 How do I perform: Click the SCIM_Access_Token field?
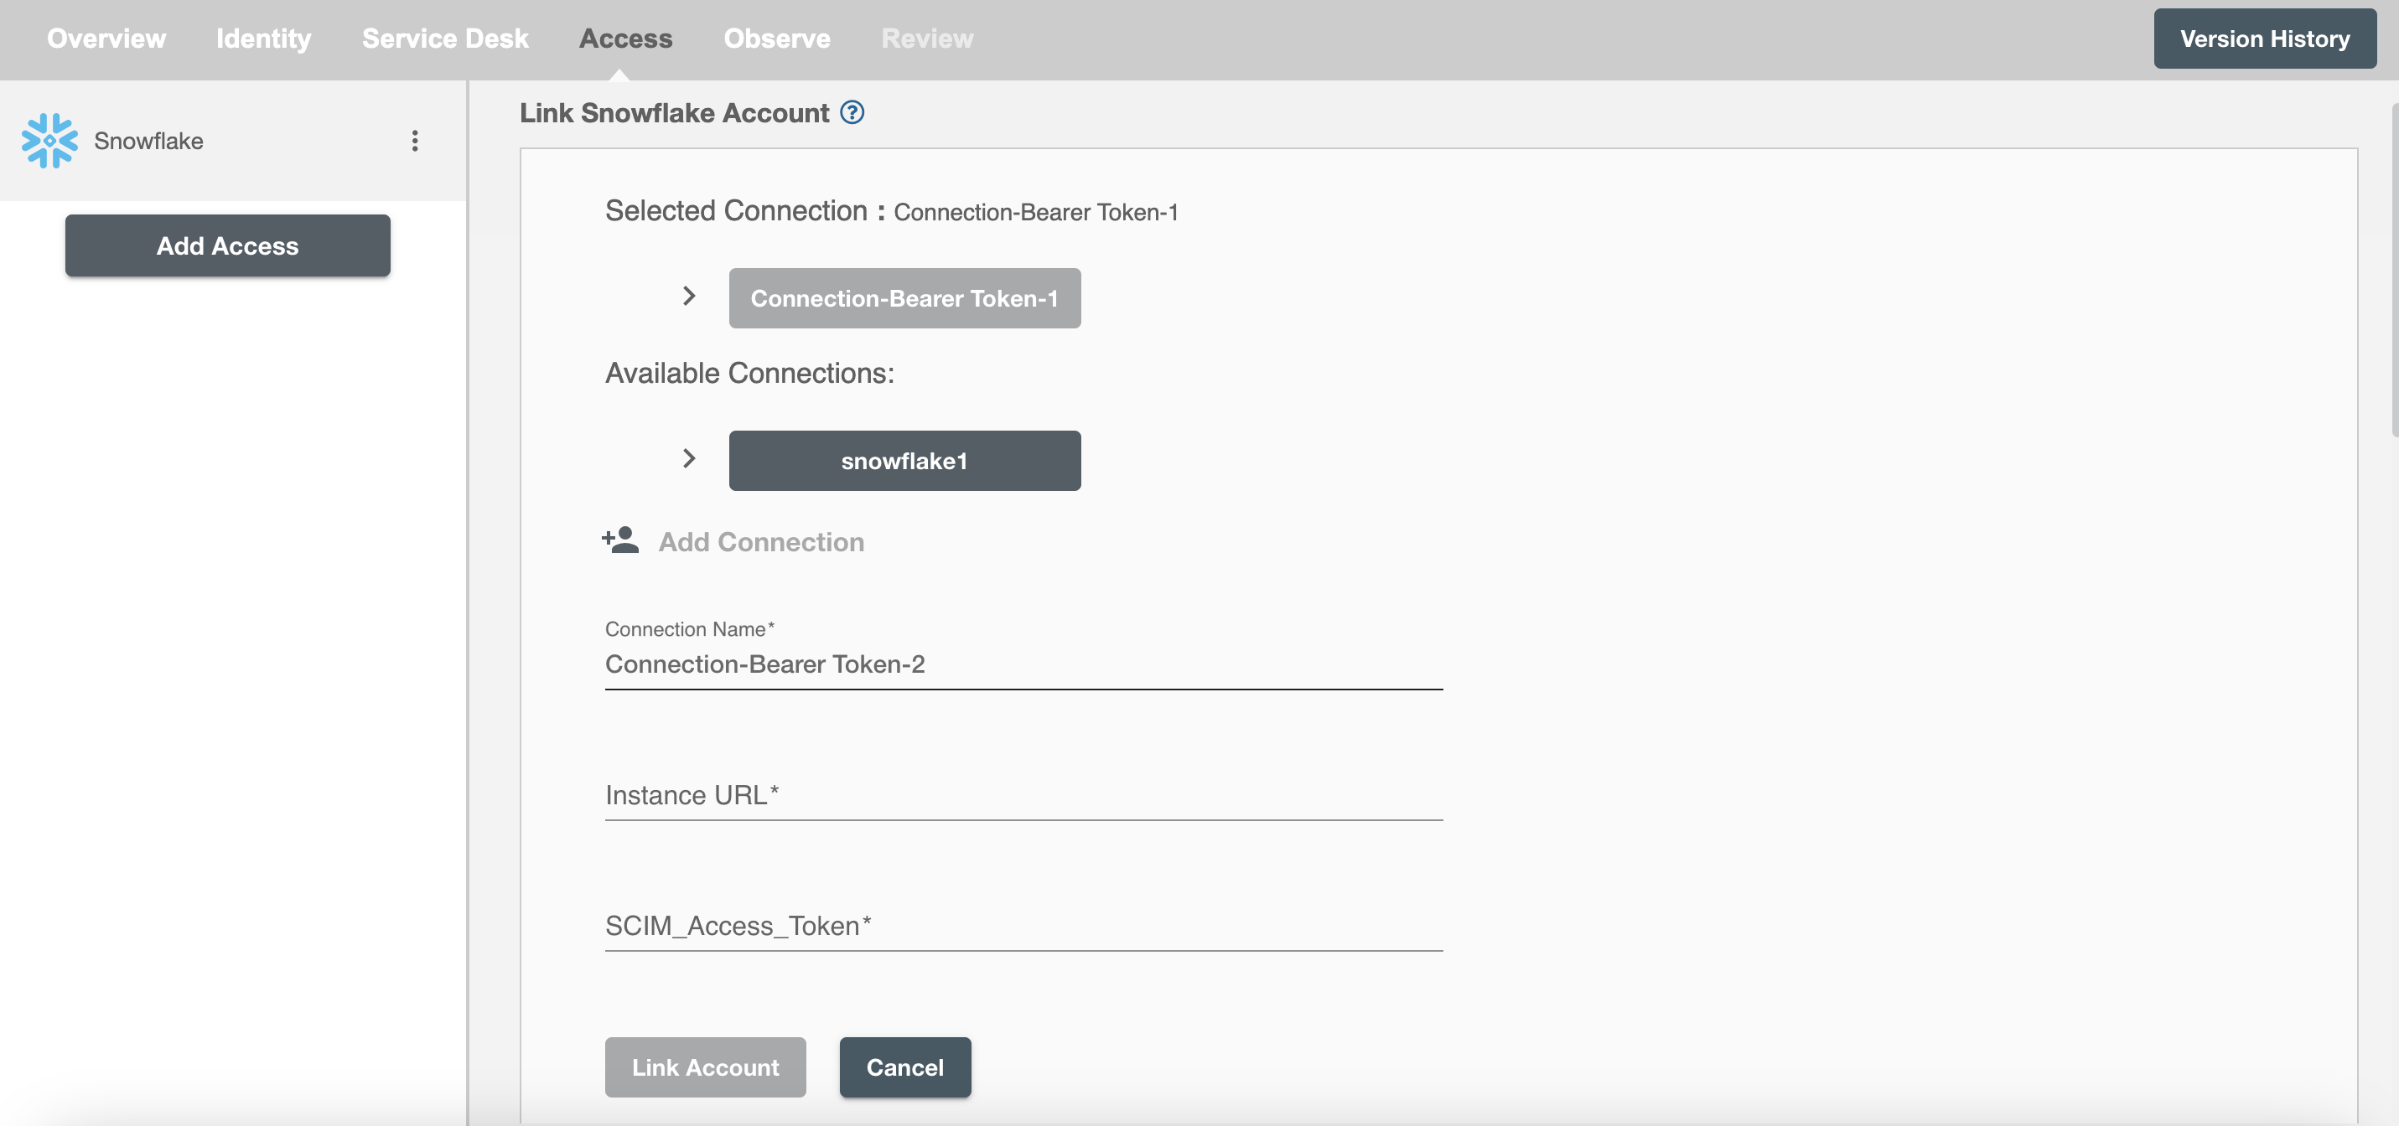tap(1023, 927)
